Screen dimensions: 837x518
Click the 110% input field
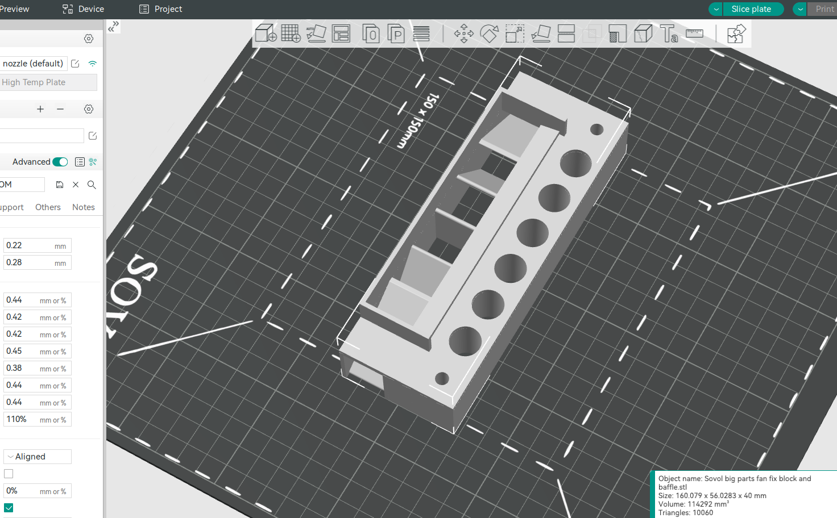[38, 419]
